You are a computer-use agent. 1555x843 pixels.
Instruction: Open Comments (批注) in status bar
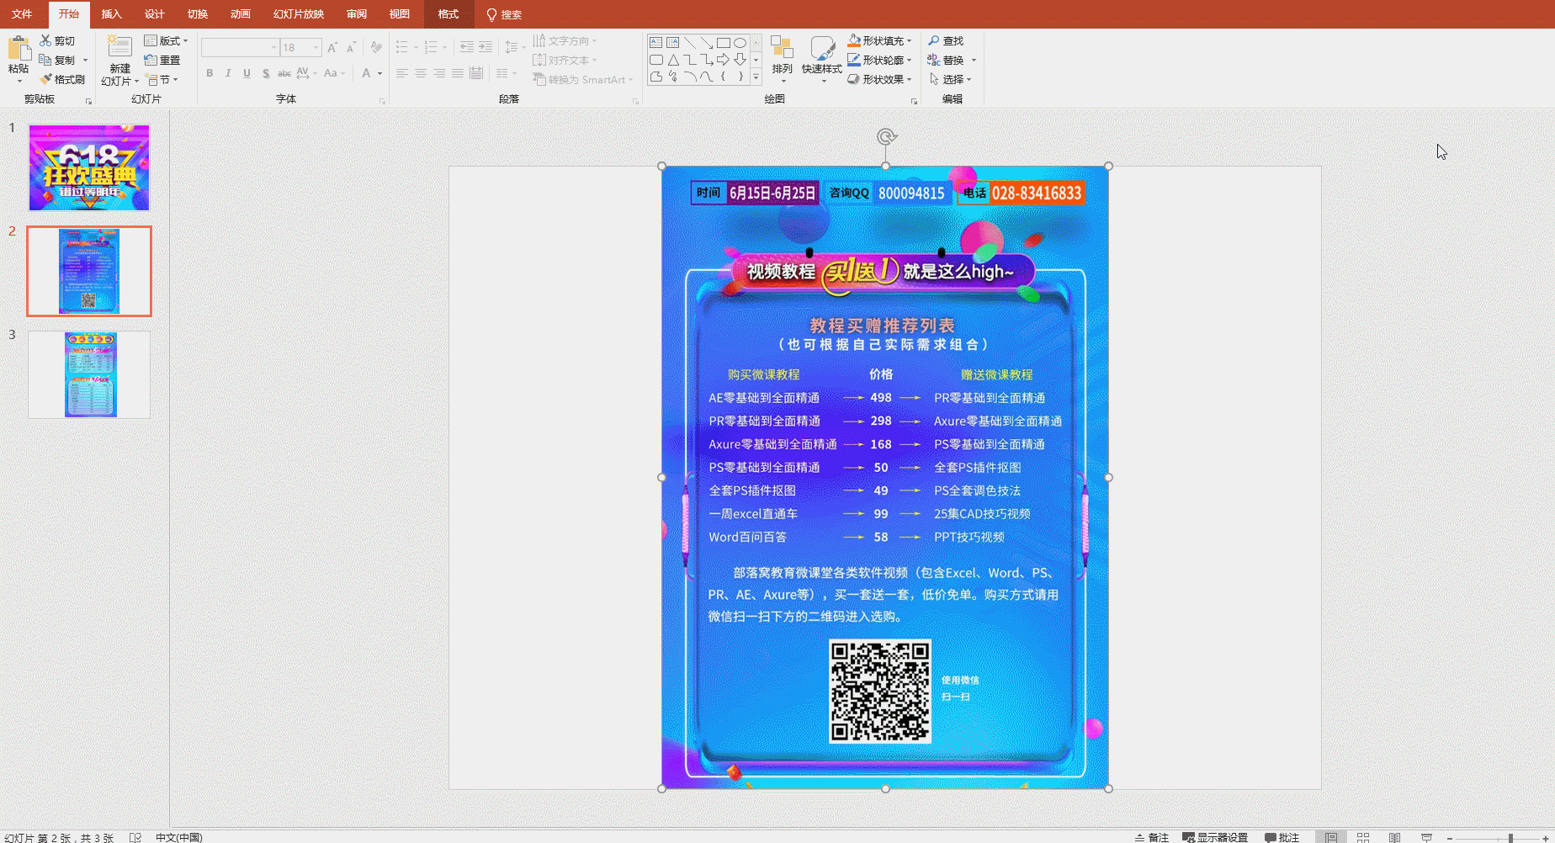1282,837
